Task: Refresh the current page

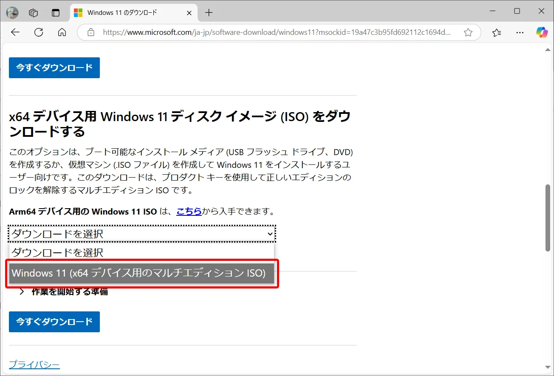Action: pos(39,32)
